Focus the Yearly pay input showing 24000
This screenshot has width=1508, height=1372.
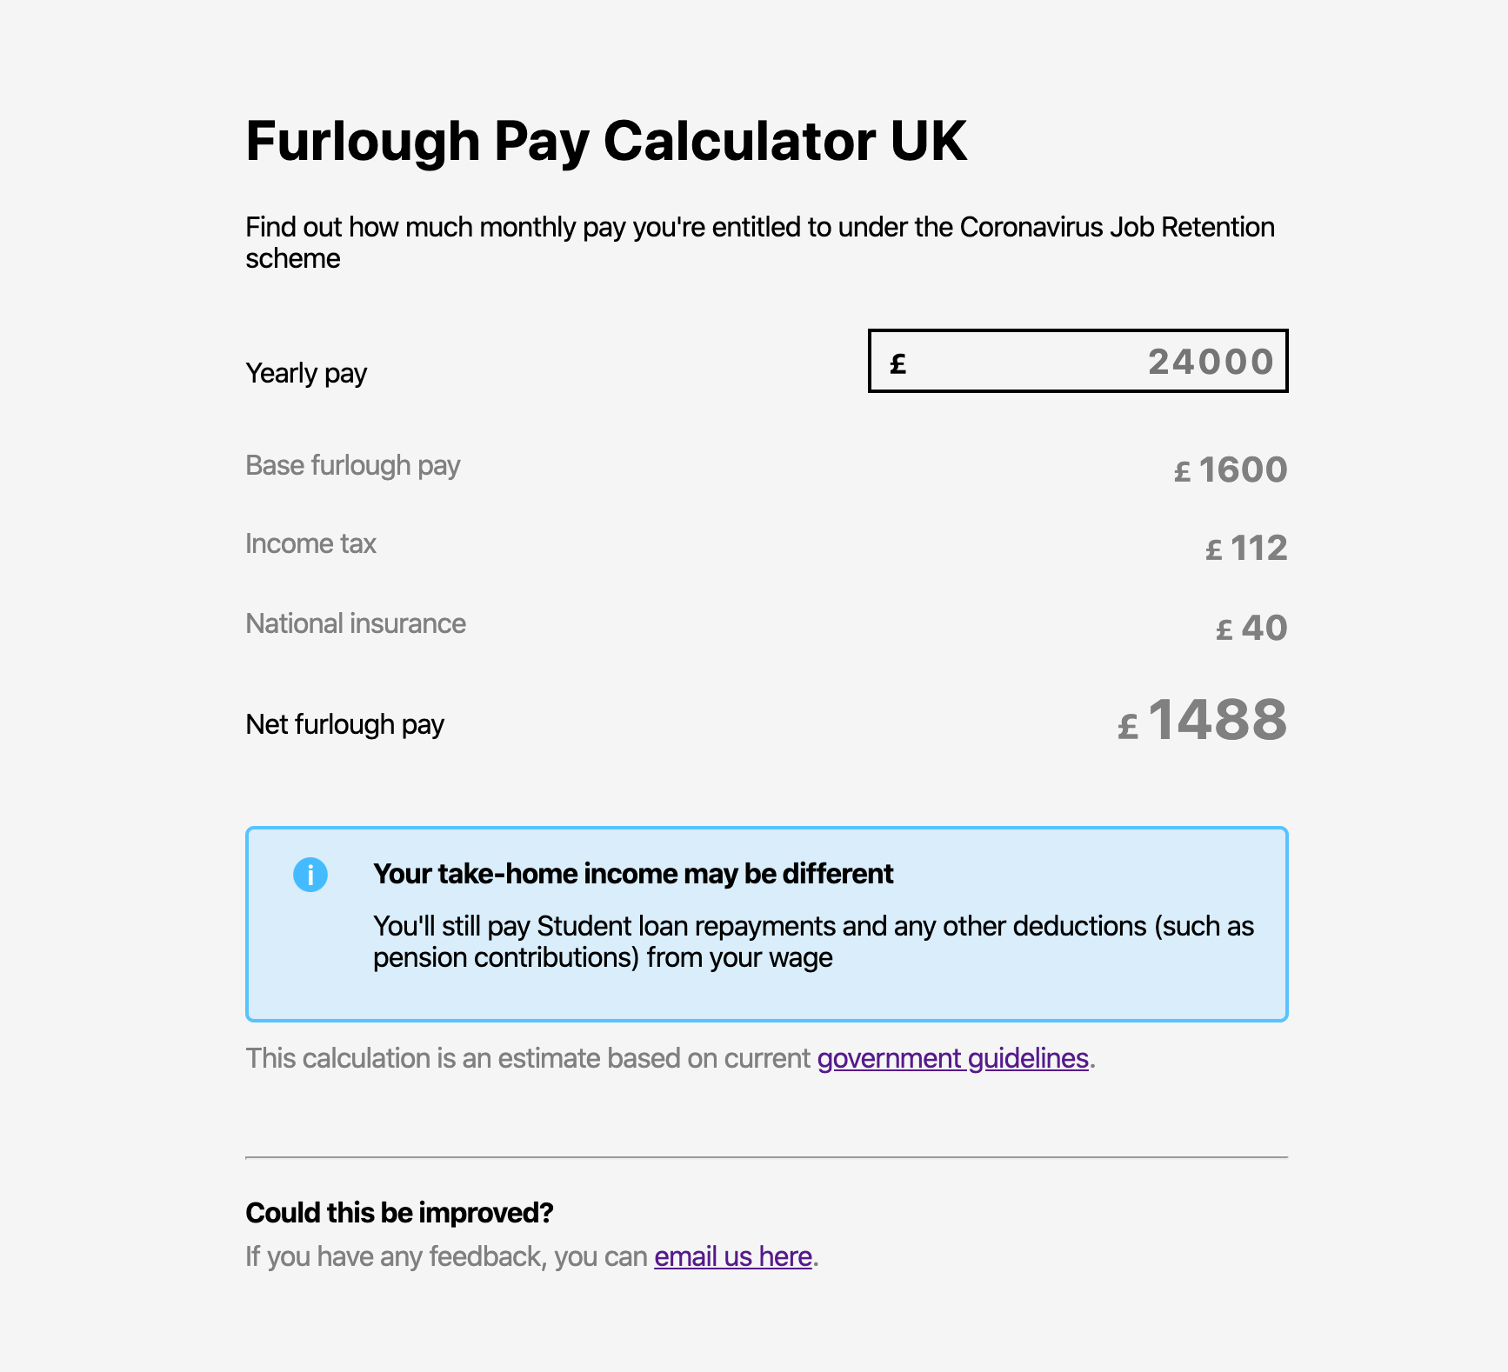point(1078,361)
